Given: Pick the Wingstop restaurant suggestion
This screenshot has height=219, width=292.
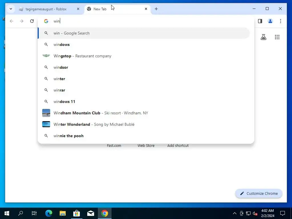Looking at the screenshot, I should 144,56.
